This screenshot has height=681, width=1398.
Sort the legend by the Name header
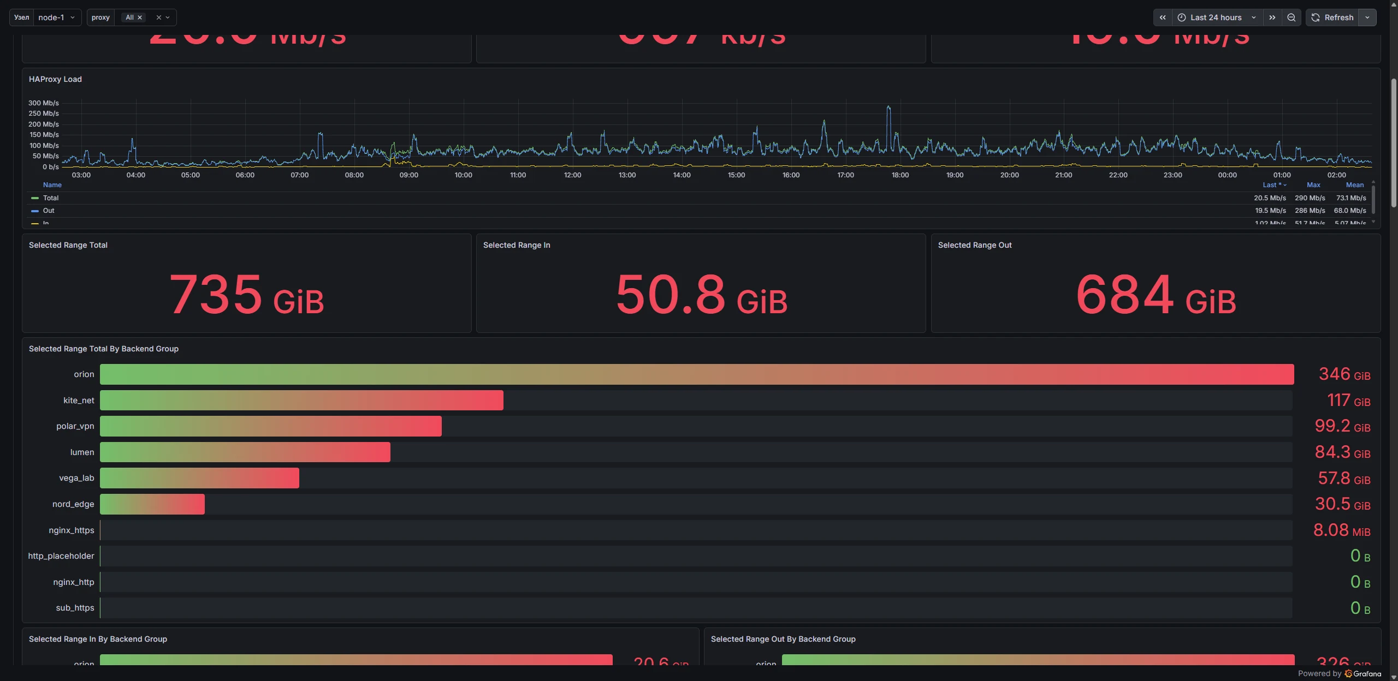coord(52,185)
